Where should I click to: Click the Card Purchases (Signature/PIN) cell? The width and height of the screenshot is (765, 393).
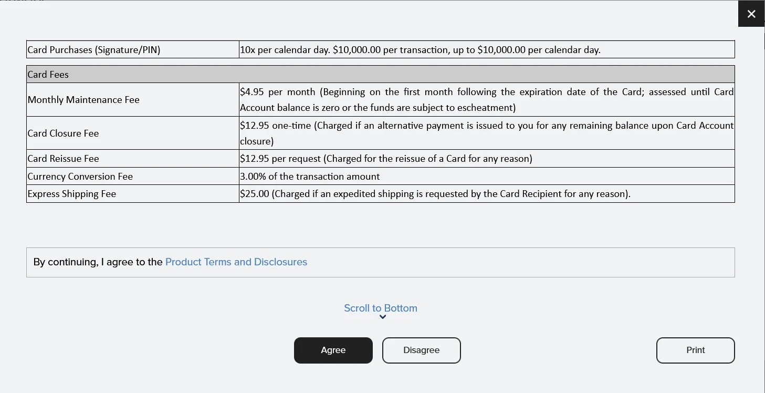[x=94, y=50]
